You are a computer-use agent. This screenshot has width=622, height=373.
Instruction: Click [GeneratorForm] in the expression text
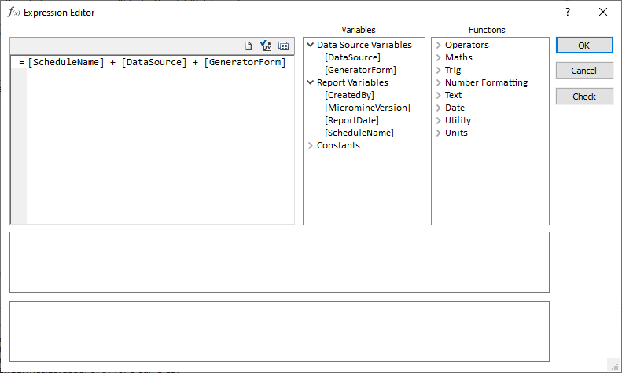pos(245,62)
